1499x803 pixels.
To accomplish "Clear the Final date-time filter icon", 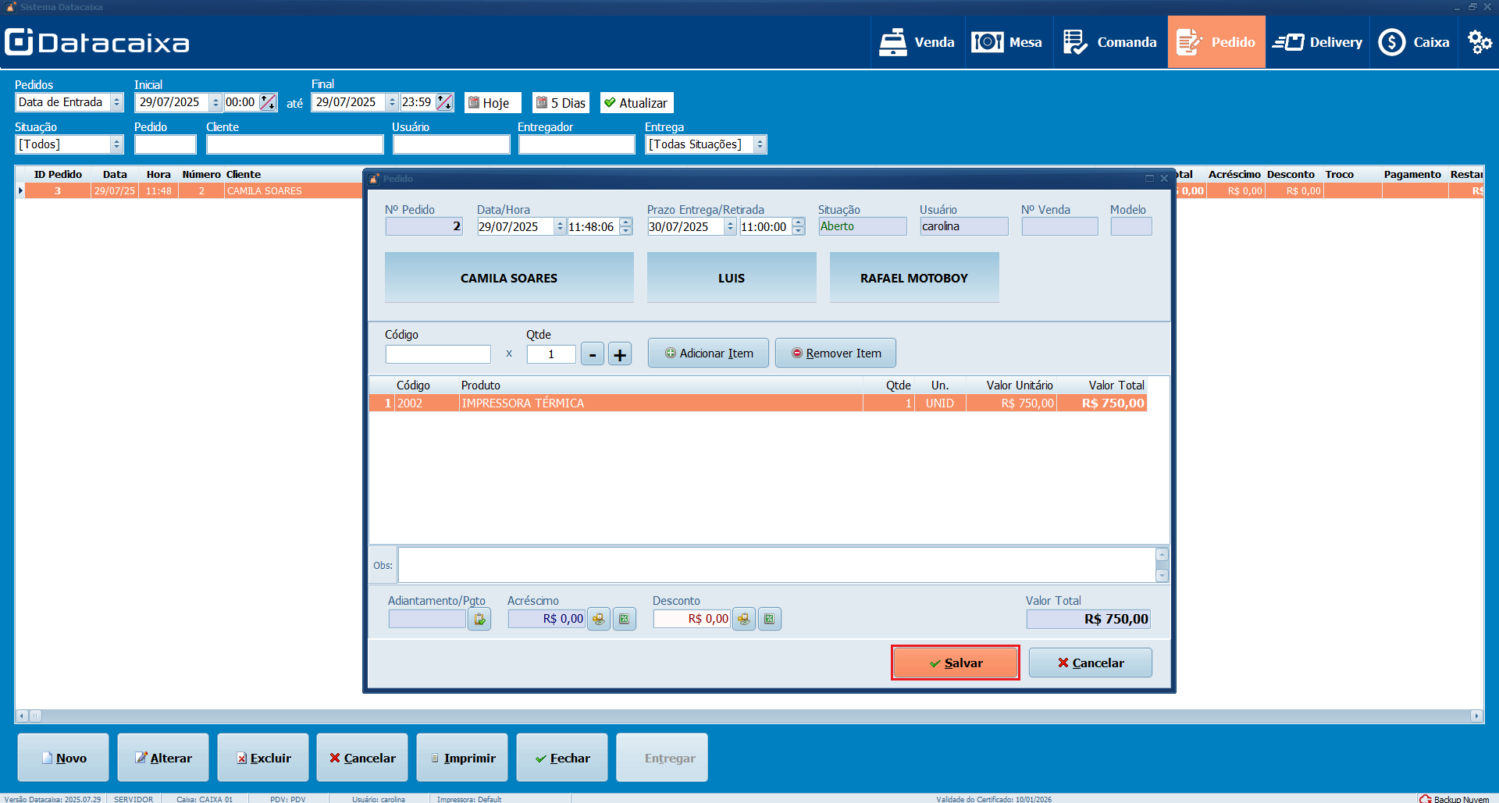I will pos(444,102).
